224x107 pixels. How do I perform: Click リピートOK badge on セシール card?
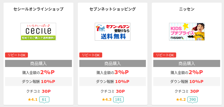tap(16, 55)
